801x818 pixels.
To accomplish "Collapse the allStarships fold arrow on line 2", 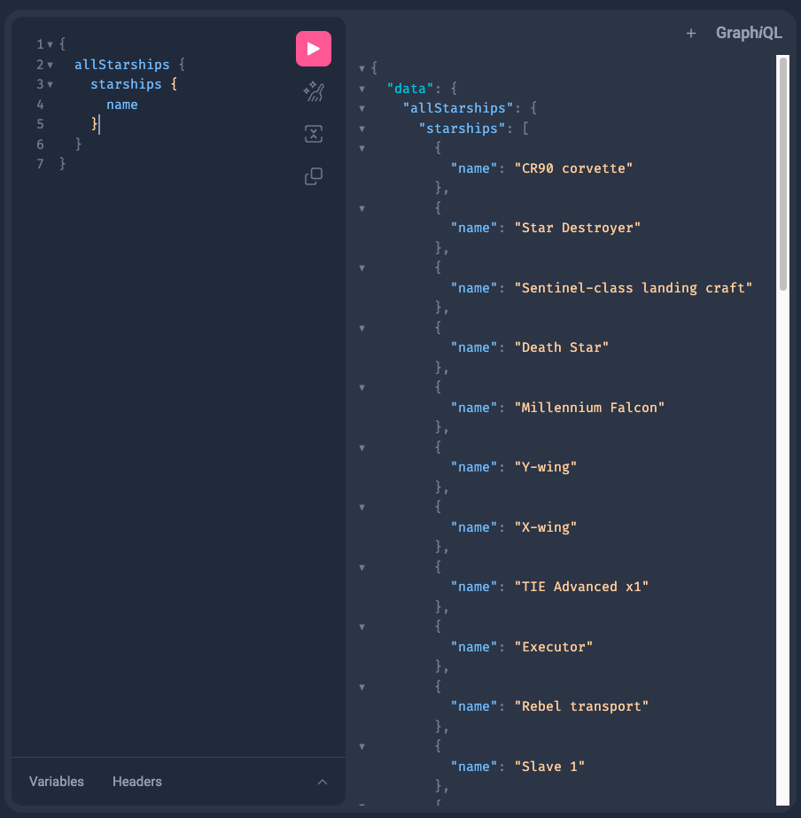I will [x=50, y=66].
